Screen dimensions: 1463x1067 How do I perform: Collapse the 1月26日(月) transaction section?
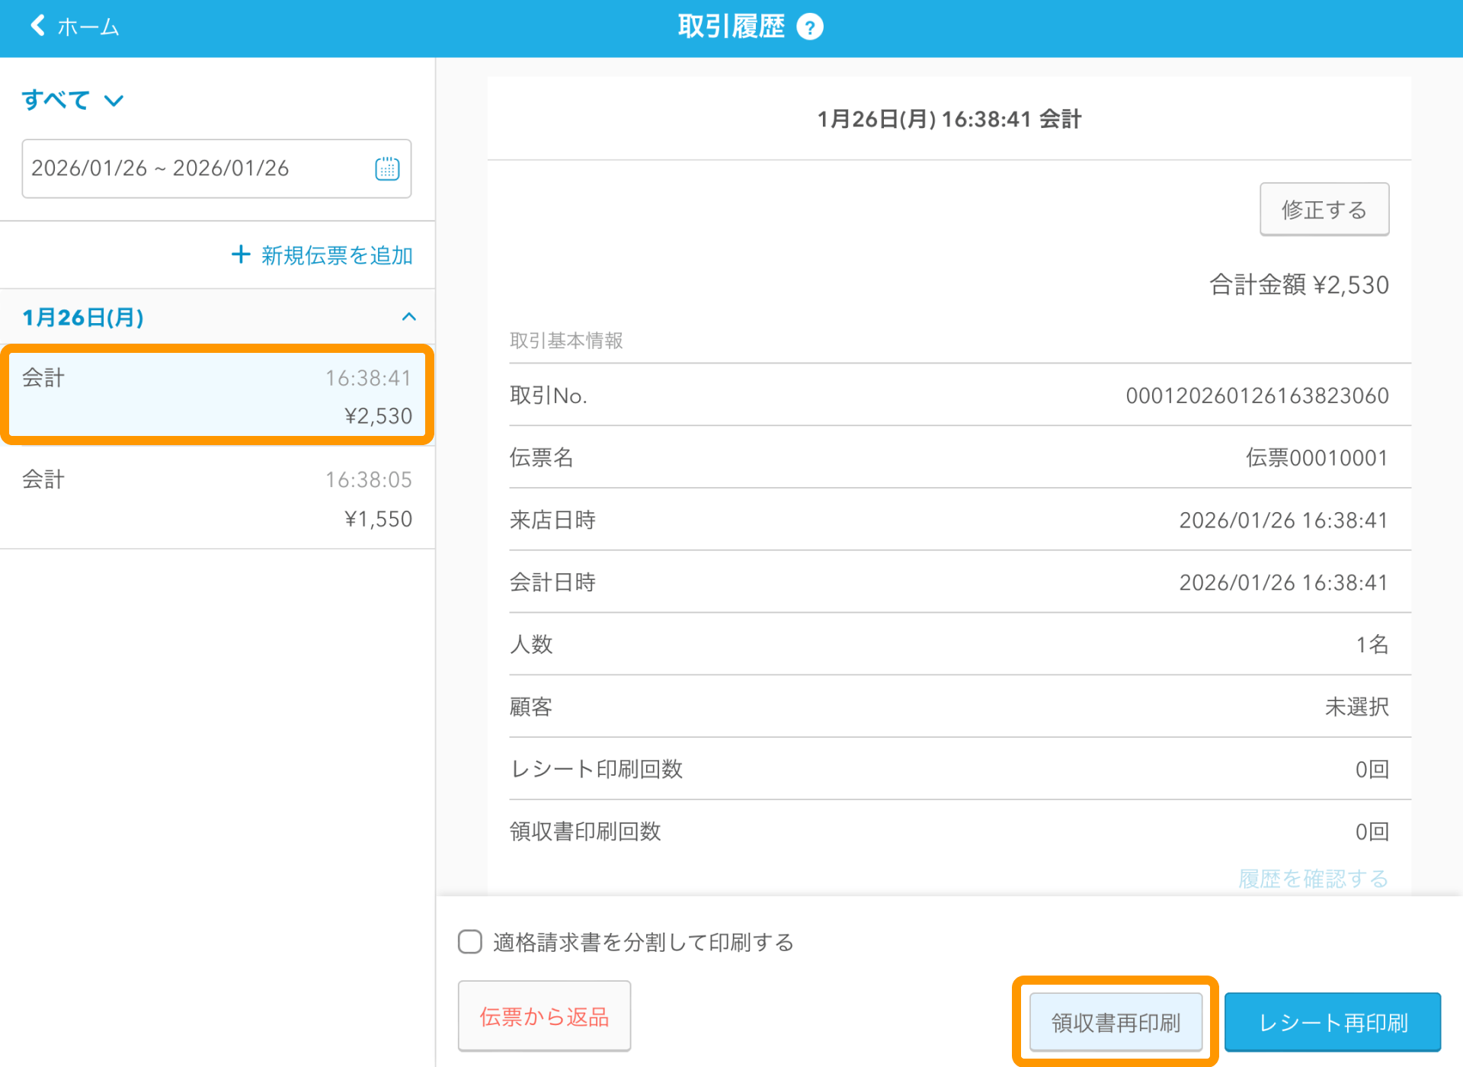pos(408,317)
